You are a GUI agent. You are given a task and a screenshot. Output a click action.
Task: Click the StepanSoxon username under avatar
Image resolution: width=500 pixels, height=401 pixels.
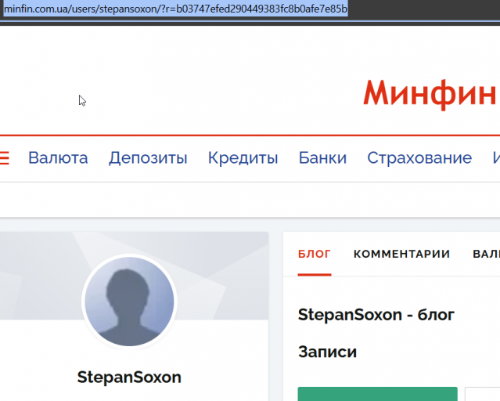(x=129, y=377)
